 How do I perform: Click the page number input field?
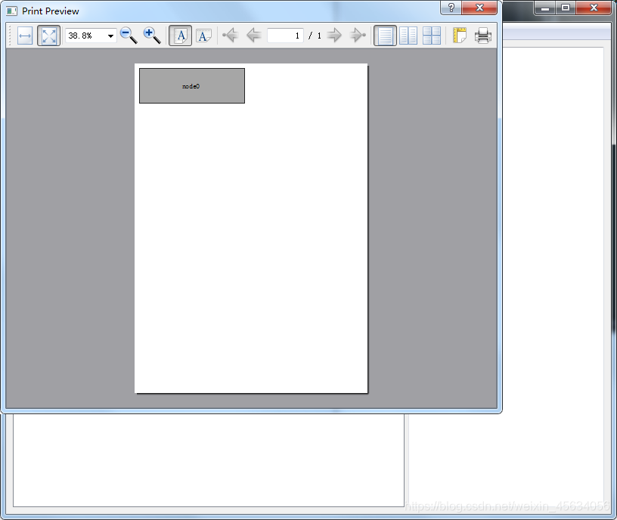pos(285,36)
